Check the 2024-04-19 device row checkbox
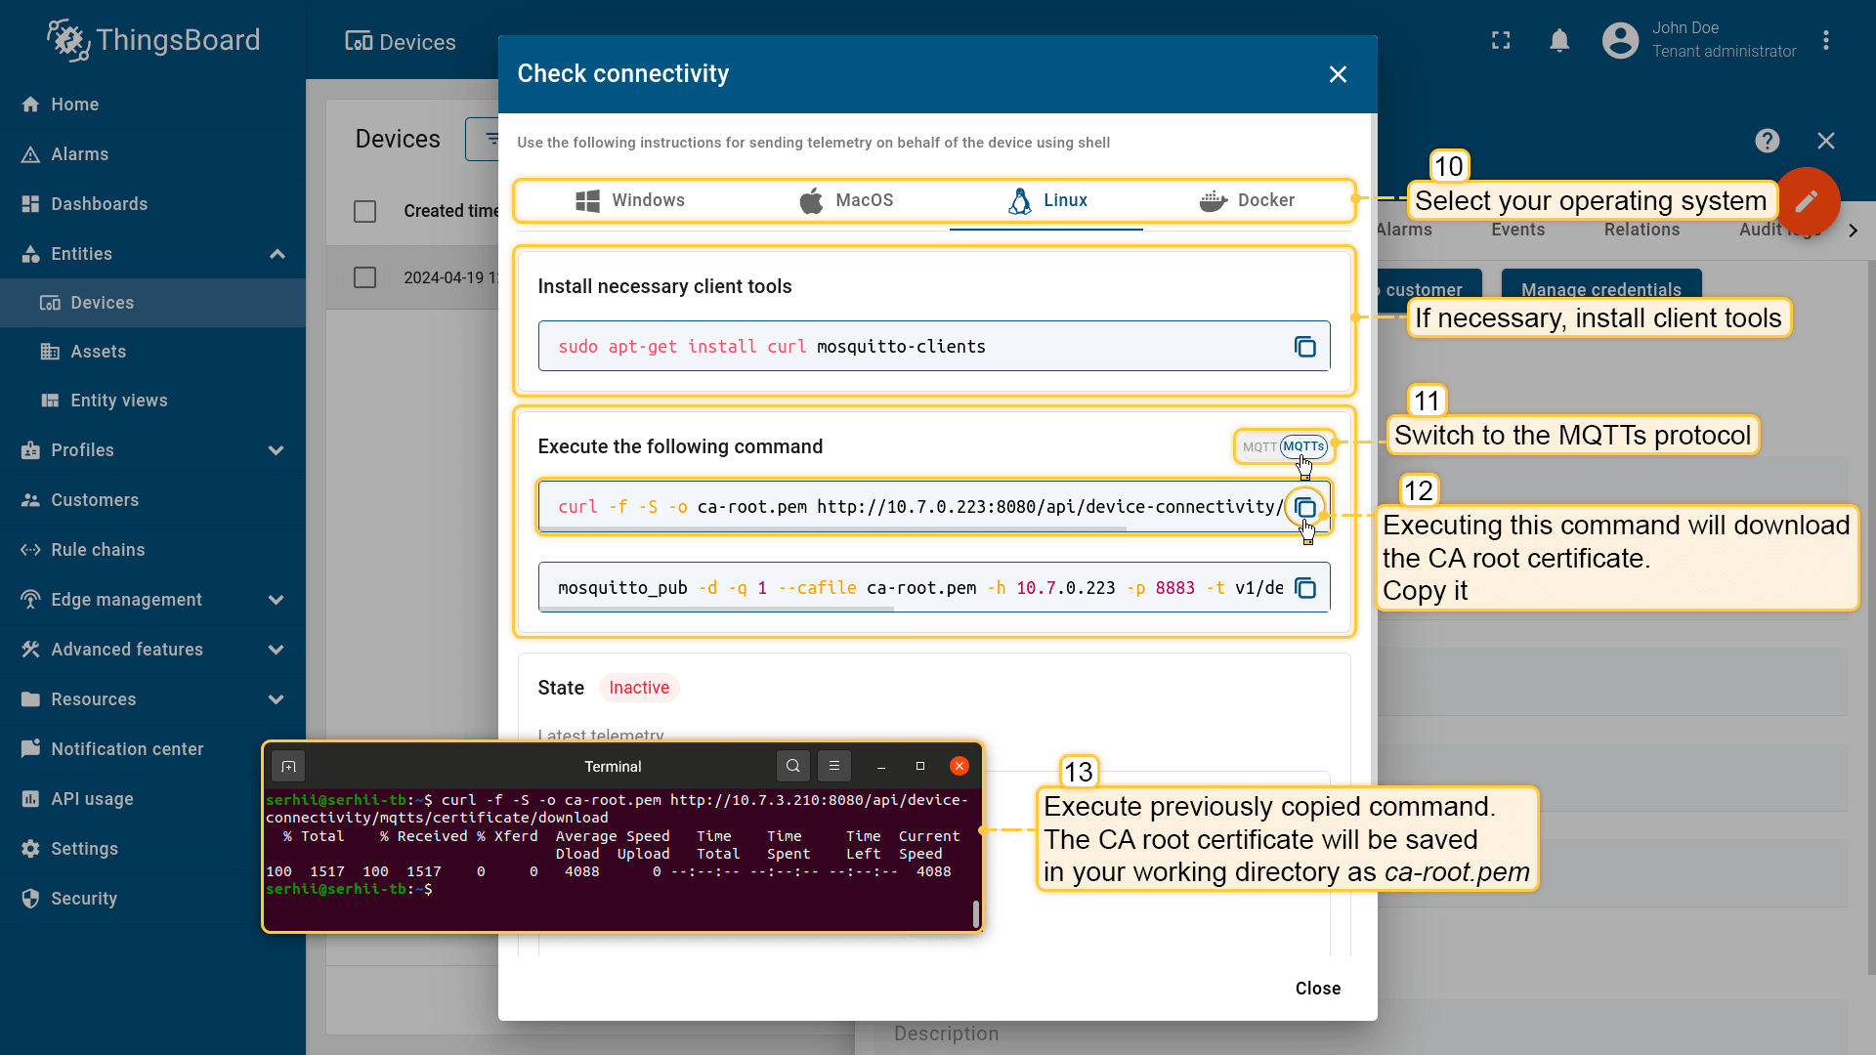 pyautogui.click(x=364, y=277)
